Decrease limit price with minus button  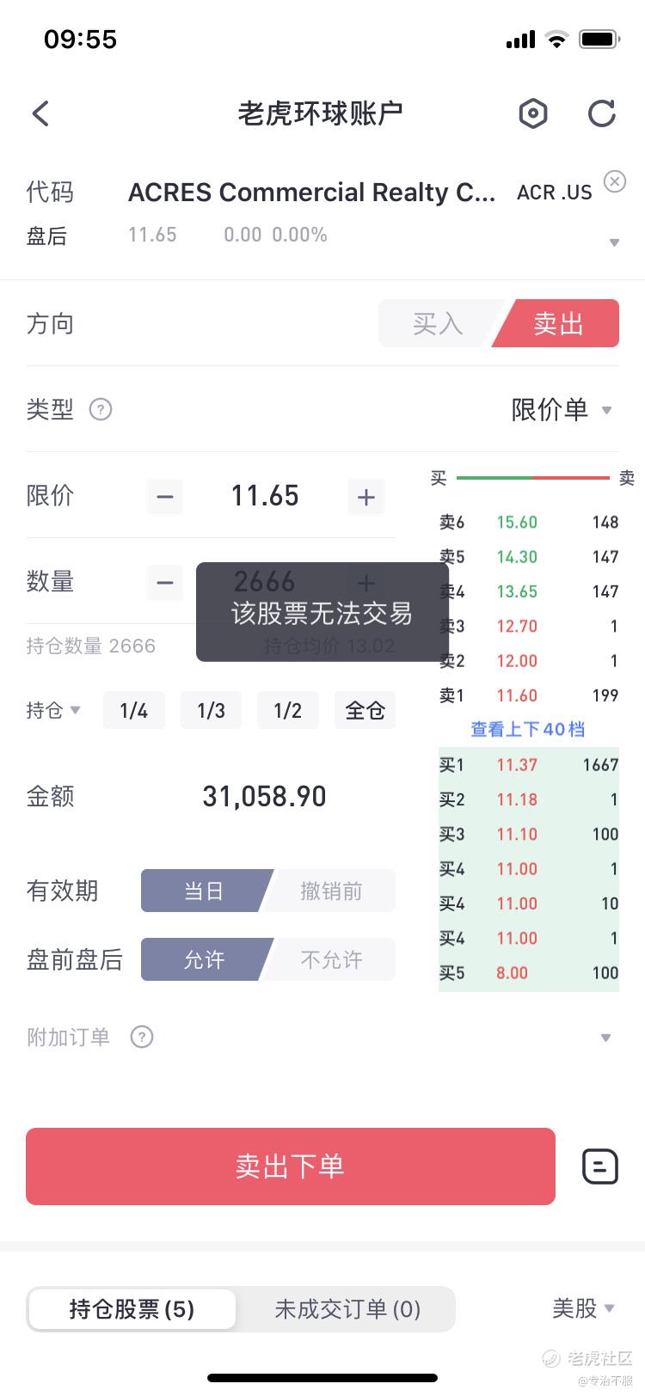165,496
